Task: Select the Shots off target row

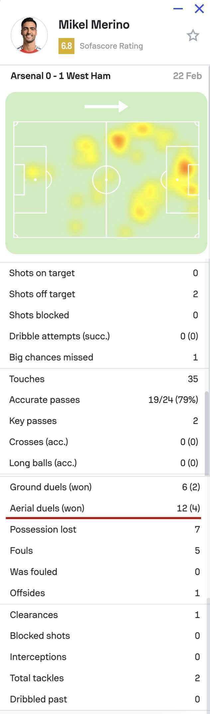Action: tap(104, 294)
